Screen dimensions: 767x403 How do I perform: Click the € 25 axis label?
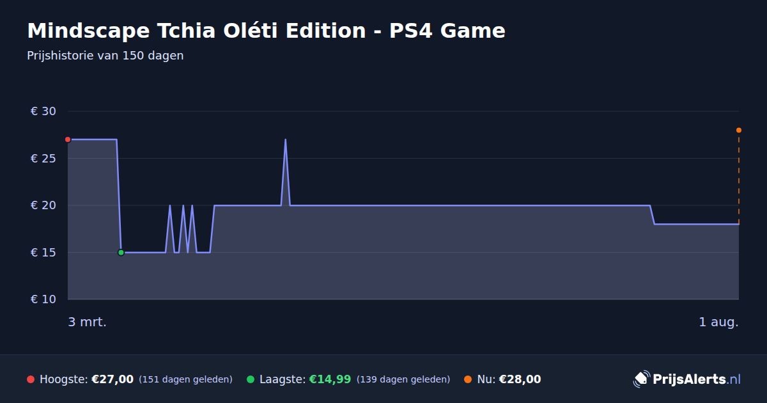click(43, 159)
